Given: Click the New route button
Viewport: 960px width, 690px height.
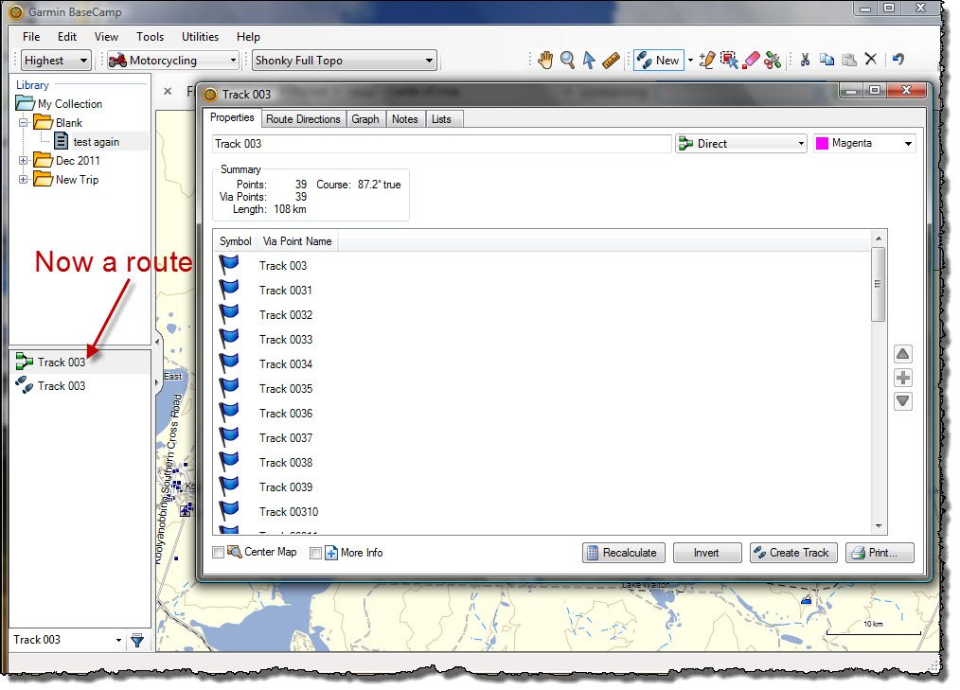Looking at the screenshot, I should coord(658,60).
